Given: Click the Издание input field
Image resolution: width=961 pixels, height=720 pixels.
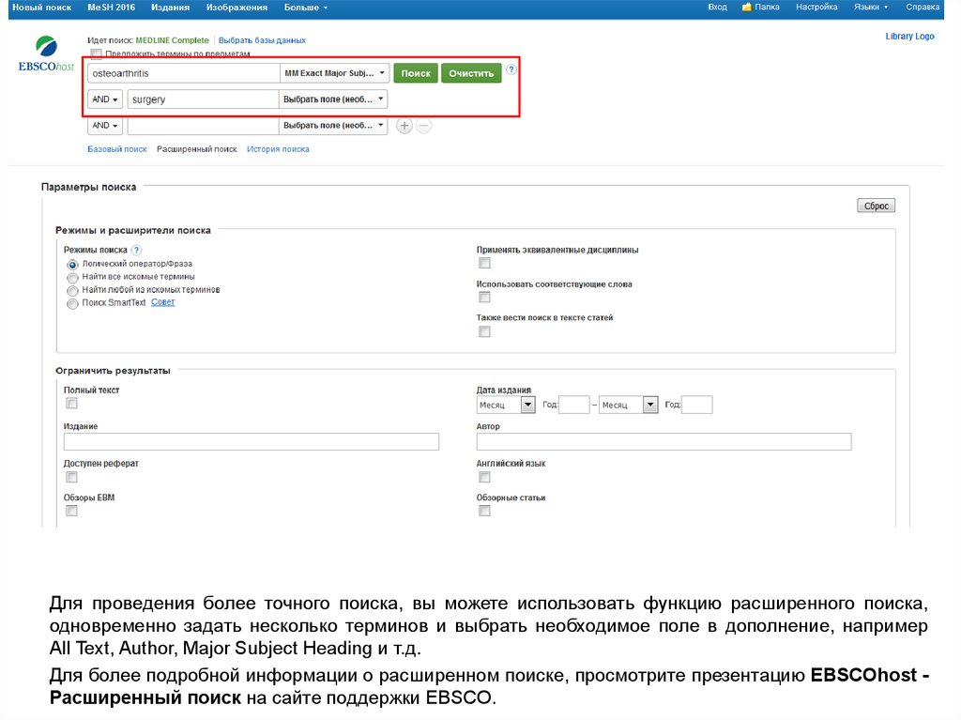Looking at the screenshot, I should pos(252,441).
